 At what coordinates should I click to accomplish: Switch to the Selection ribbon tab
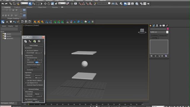(x=29, y=7)
